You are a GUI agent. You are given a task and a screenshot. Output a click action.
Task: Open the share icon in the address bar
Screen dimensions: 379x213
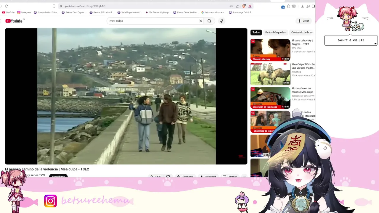(237, 6)
